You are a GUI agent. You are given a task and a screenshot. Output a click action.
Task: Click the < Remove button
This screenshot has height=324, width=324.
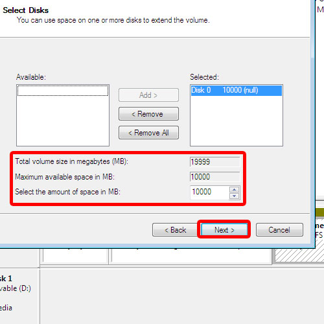coord(148,114)
